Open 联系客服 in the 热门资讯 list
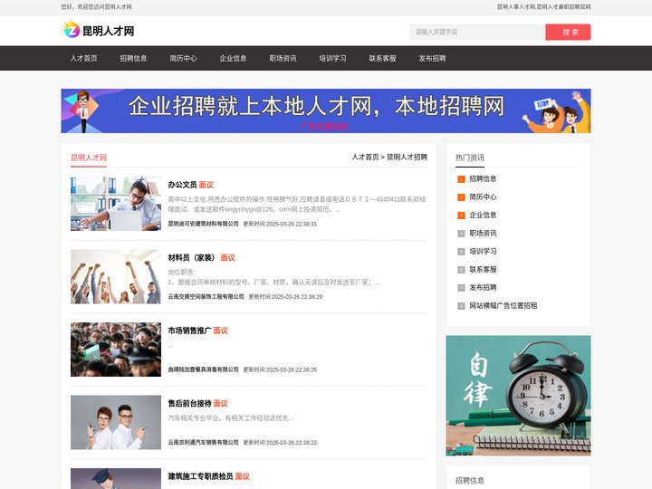652x489 pixels. tap(483, 270)
